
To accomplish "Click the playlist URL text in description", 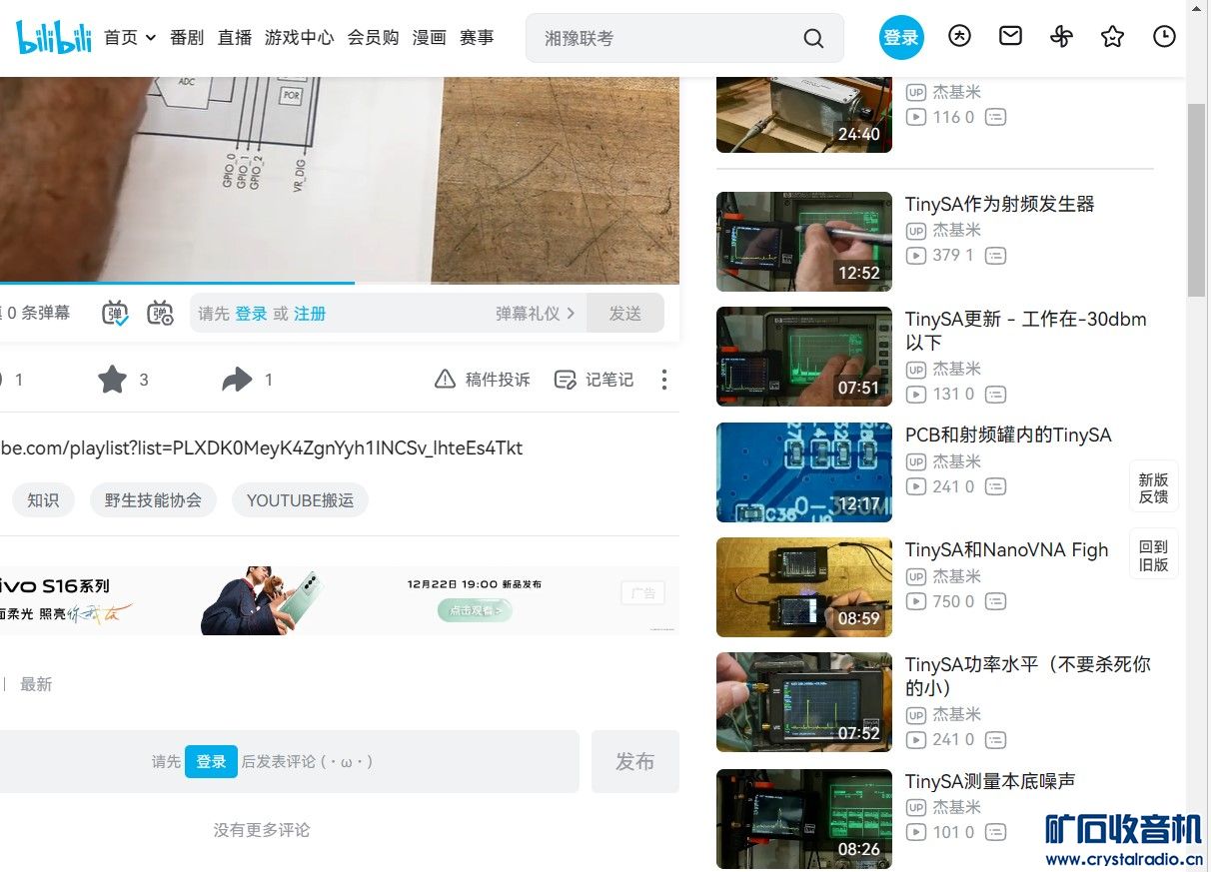I will click(x=262, y=447).
